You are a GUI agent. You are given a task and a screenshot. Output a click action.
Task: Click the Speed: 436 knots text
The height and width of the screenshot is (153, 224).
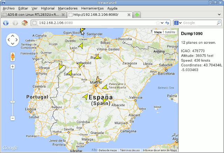tap(196, 60)
